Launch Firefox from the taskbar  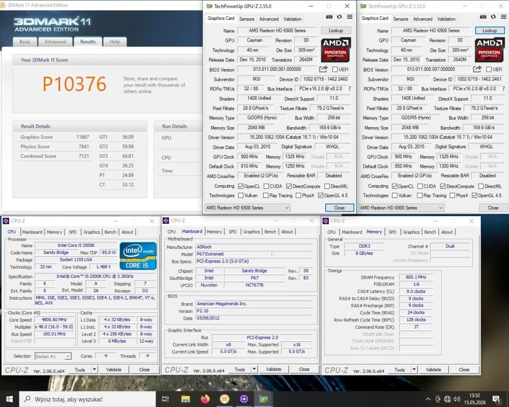(205, 399)
